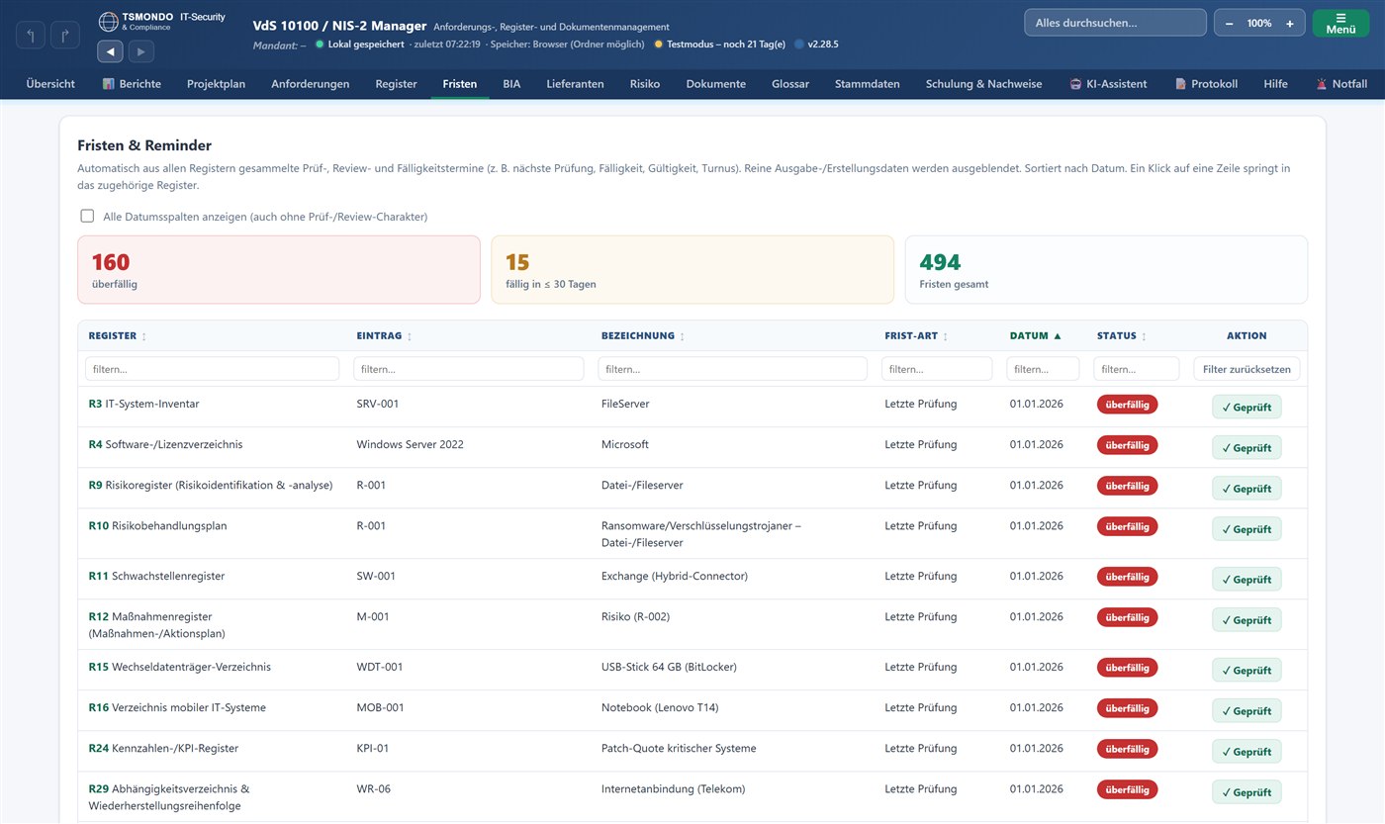Zoom out with the minus icon

(x=1229, y=23)
